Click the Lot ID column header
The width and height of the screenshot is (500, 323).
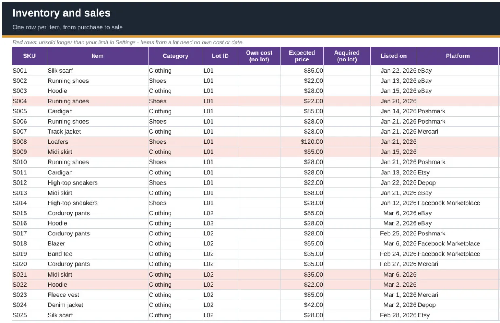[220, 56]
